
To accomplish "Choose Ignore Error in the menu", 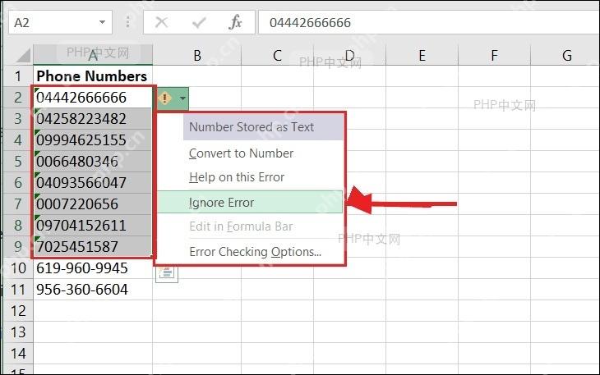I will pyautogui.click(x=250, y=202).
